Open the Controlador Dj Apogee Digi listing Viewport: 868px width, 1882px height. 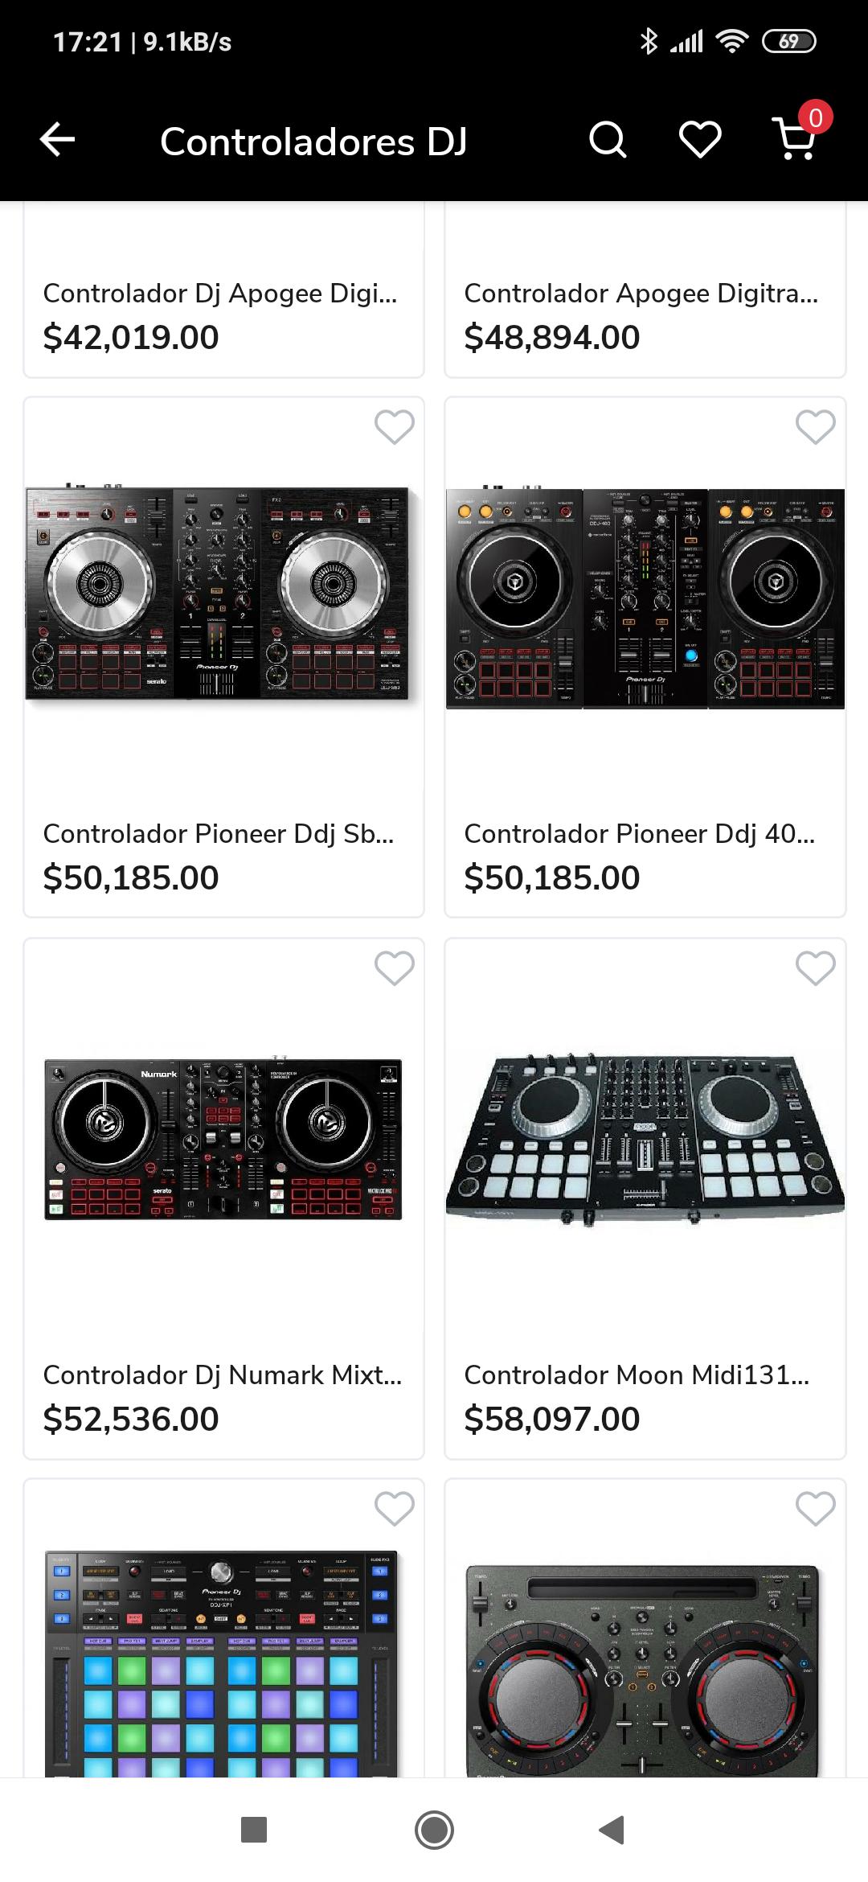point(219,294)
